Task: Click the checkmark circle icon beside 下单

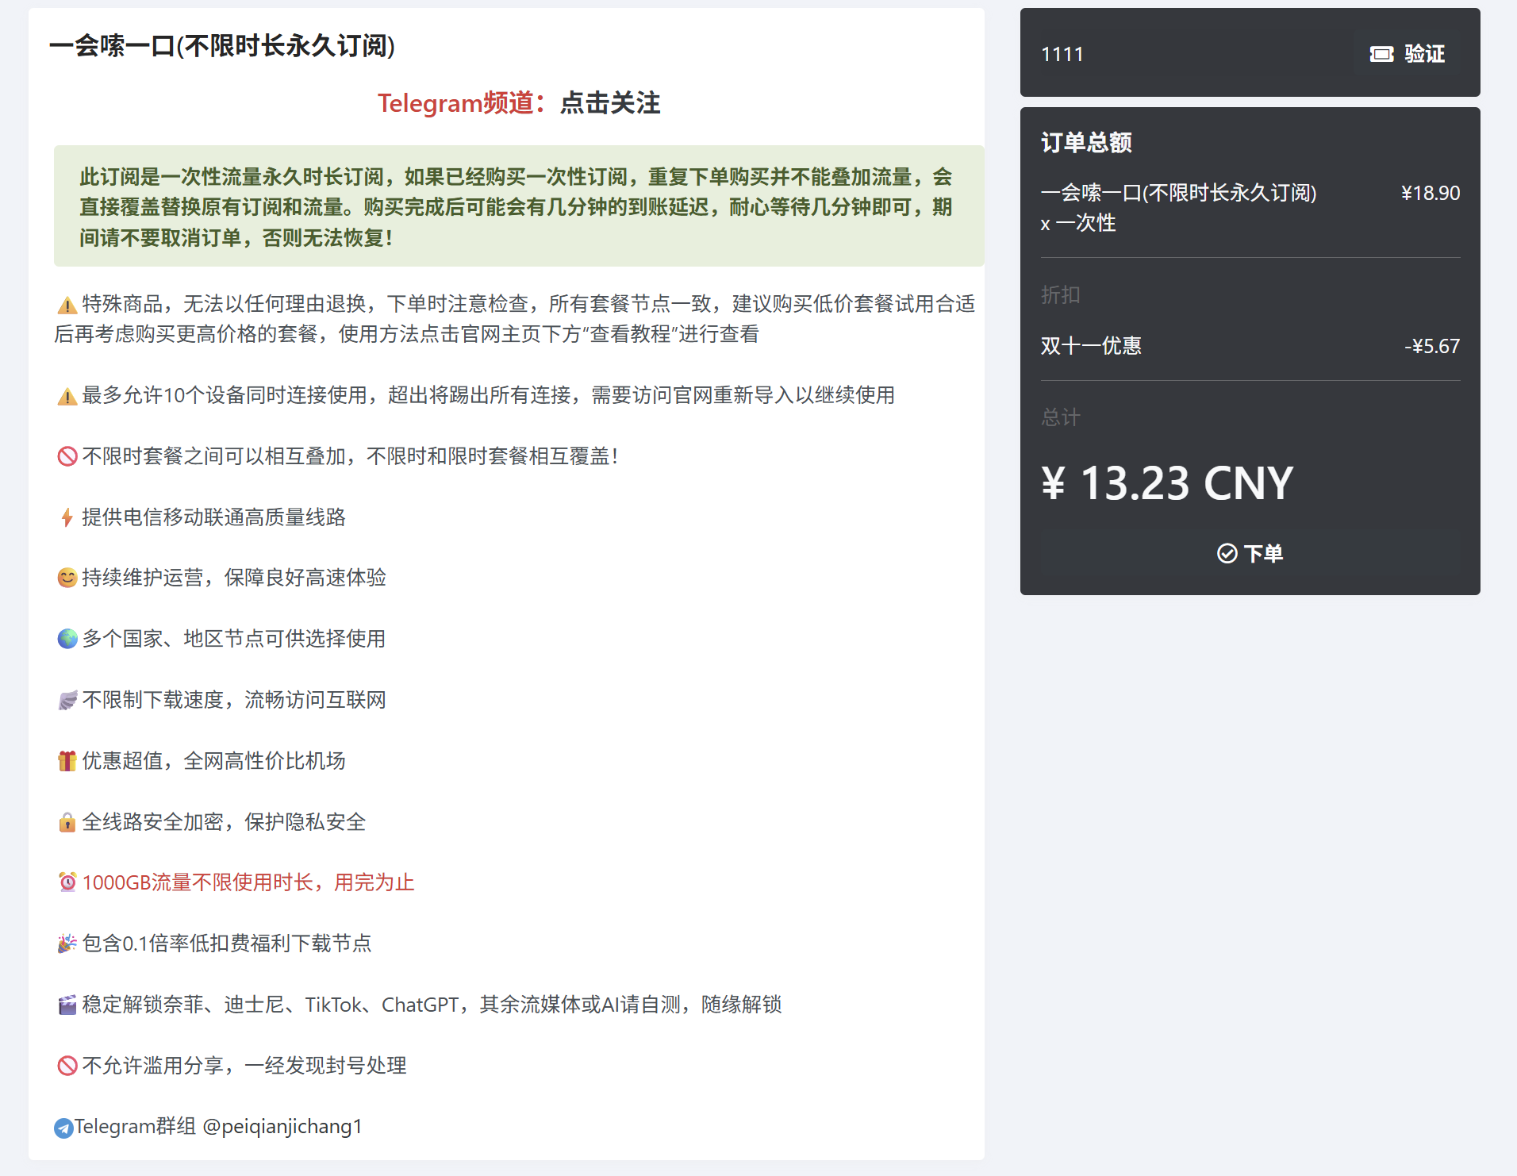Action: point(1227,553)
